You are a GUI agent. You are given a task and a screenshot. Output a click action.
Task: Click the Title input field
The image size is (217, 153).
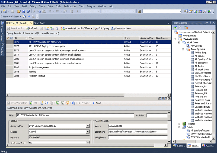tap(75, 115)
